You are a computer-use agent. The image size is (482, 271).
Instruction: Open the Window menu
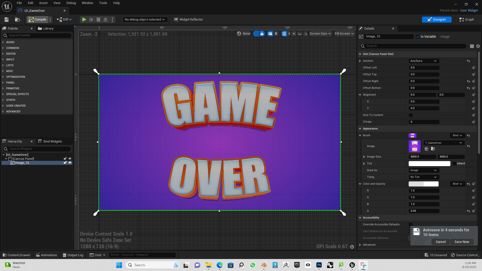[x=87, y=3]
